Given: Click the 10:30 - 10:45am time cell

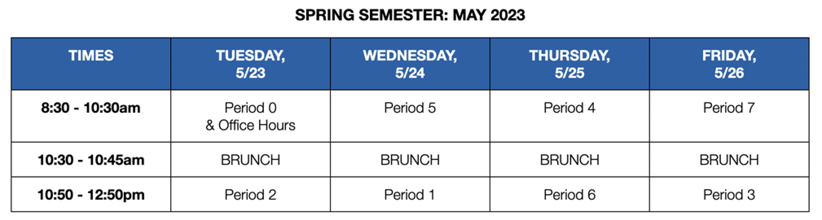Looking at the screenshot, I should 91,159.
